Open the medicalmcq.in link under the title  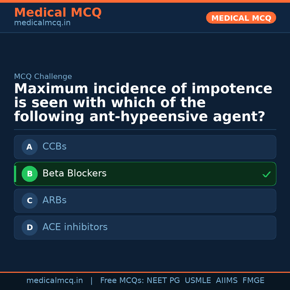coord(42,23)
